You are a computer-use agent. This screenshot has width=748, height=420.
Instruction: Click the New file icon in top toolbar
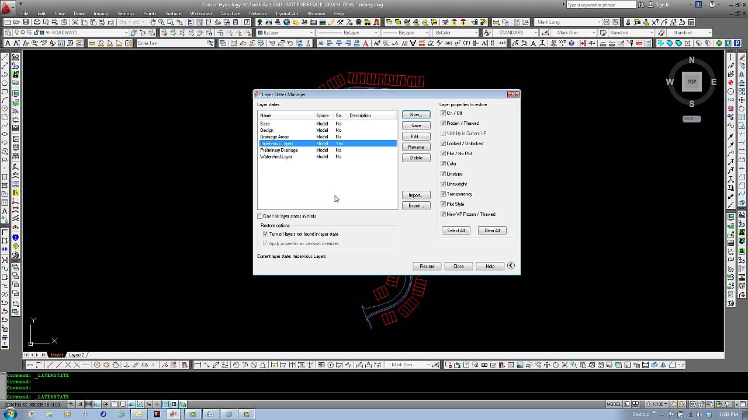[x=8, y=22]
